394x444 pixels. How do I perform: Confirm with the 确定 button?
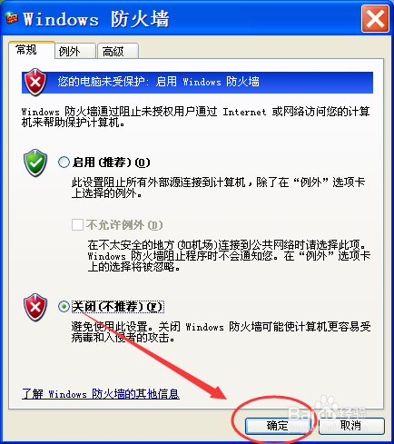[x=278, y=426]
